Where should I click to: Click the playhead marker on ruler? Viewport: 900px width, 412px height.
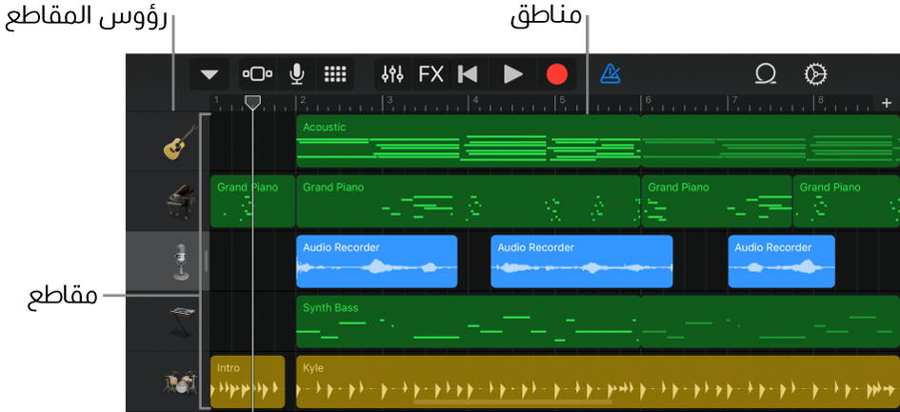click(252, 102)
